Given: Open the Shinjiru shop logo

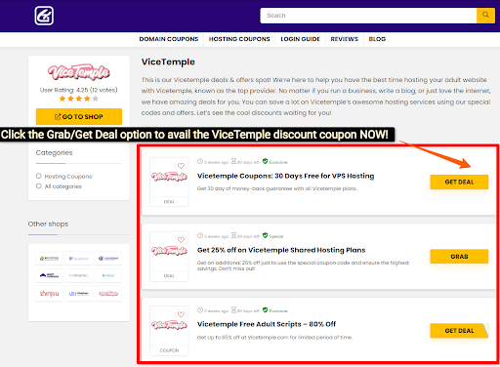Looking at the screenshot, I should 49,294.
